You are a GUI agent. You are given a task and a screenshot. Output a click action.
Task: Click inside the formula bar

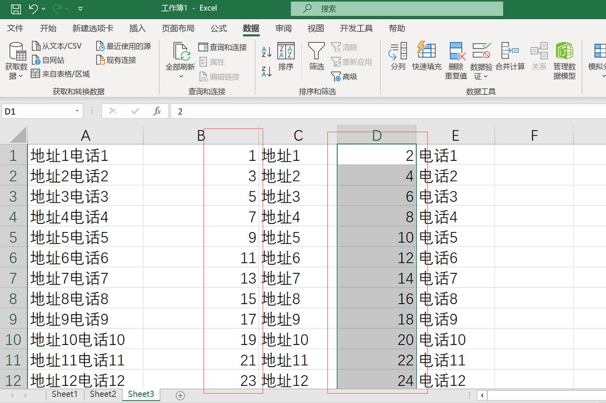252,111
